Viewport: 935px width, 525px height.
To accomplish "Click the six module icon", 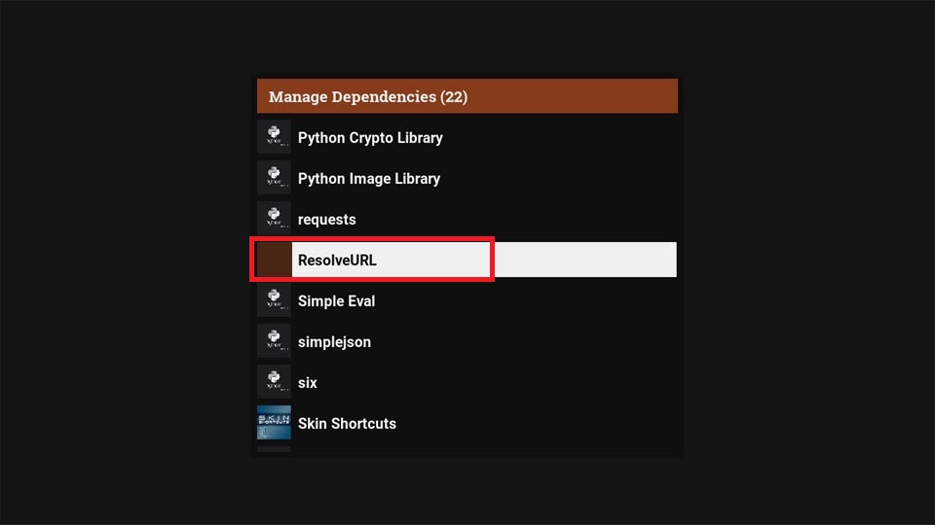I will click(274, 381).
